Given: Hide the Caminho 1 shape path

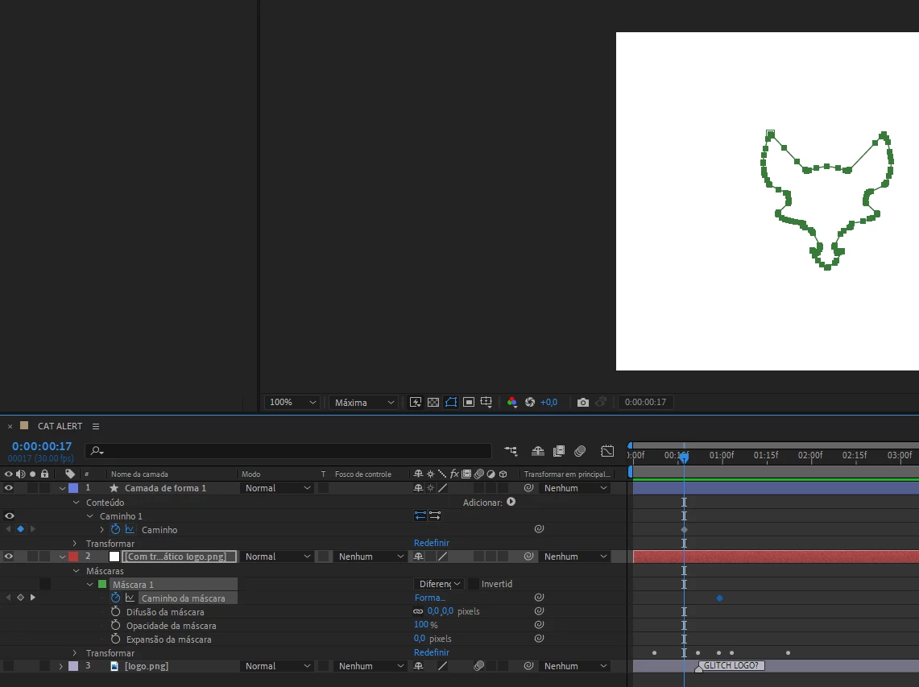Looking at the screenshot, I should coord(10,515).
